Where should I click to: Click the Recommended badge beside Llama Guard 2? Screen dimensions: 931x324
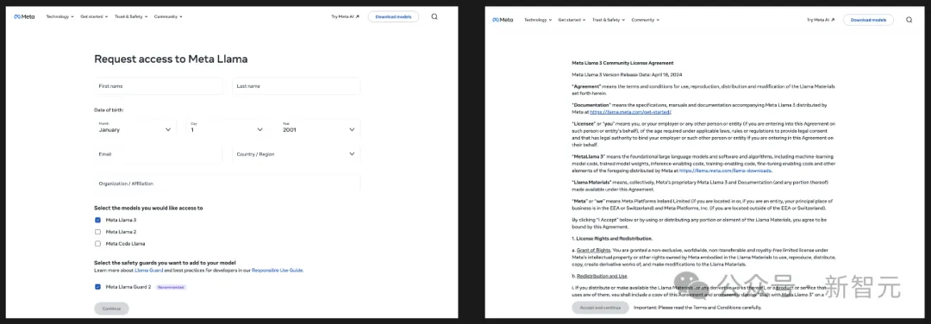coord(172,287)
